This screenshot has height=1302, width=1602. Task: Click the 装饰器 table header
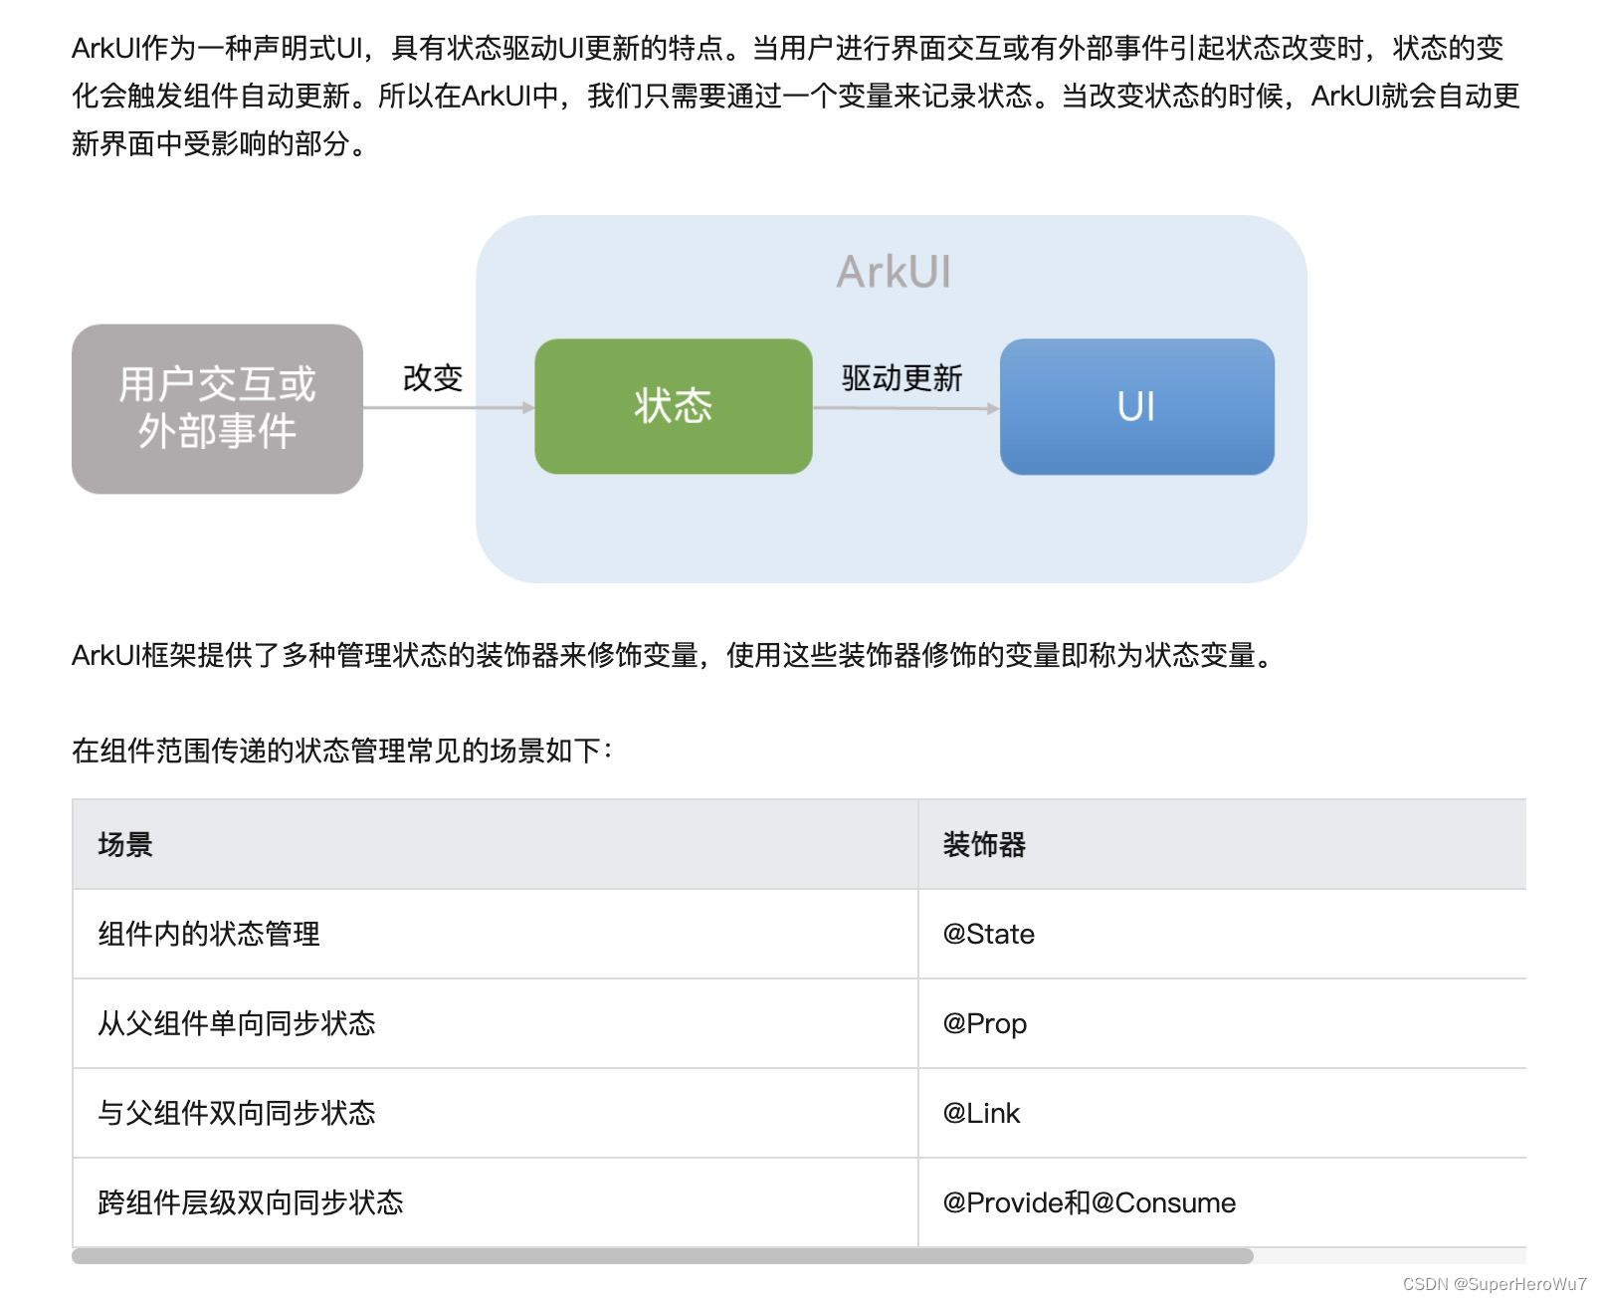[x=1222, y=844]
